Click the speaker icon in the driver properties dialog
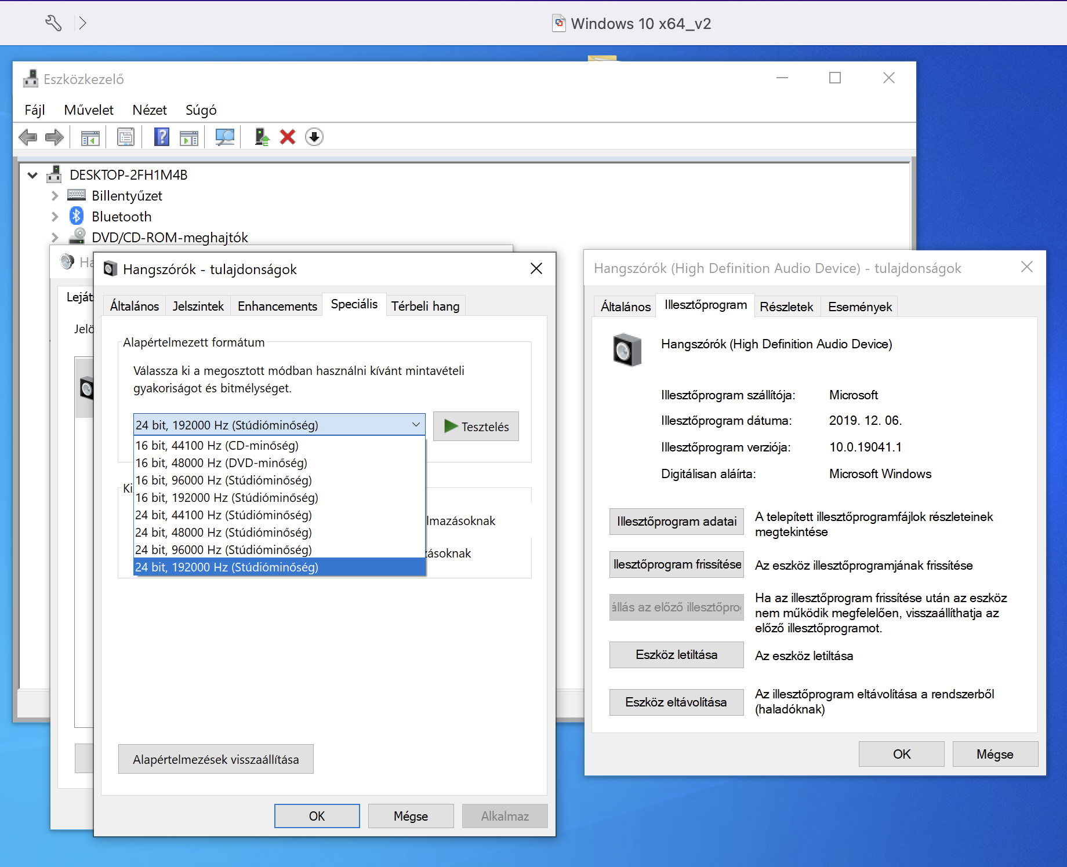This screenshot has height=867, width=1067. [627, 350]
